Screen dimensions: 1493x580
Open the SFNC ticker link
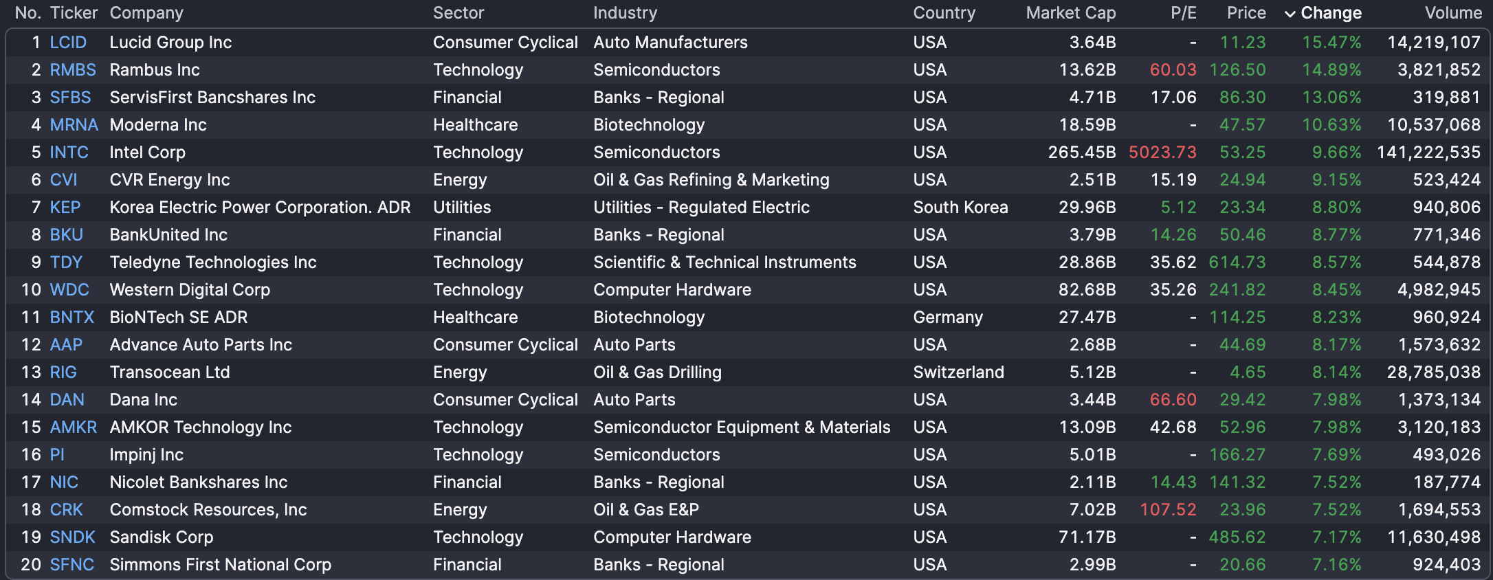click(71, 565)
